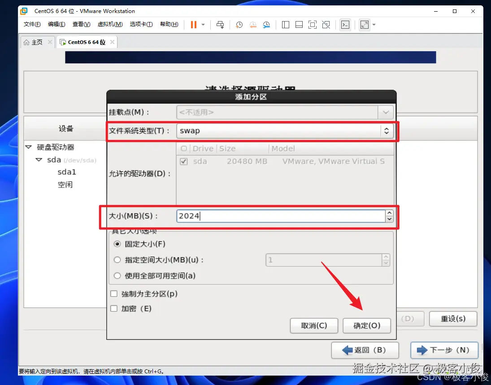Open the 文件(F) menu
The height and width of the screenshot is (385, 491).
point(32,24)
